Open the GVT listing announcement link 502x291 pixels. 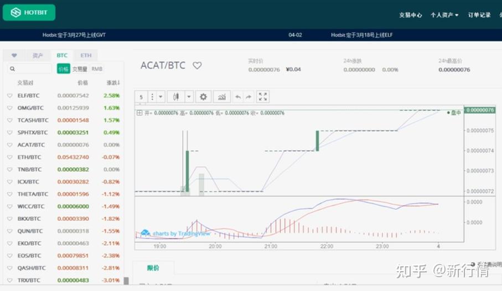74,35
